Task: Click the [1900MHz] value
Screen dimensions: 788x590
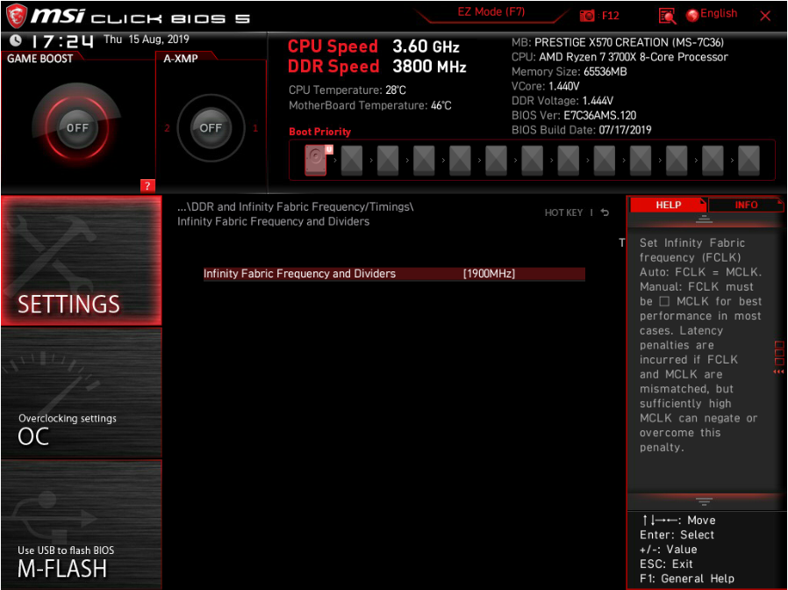Action: click(489, 274)
